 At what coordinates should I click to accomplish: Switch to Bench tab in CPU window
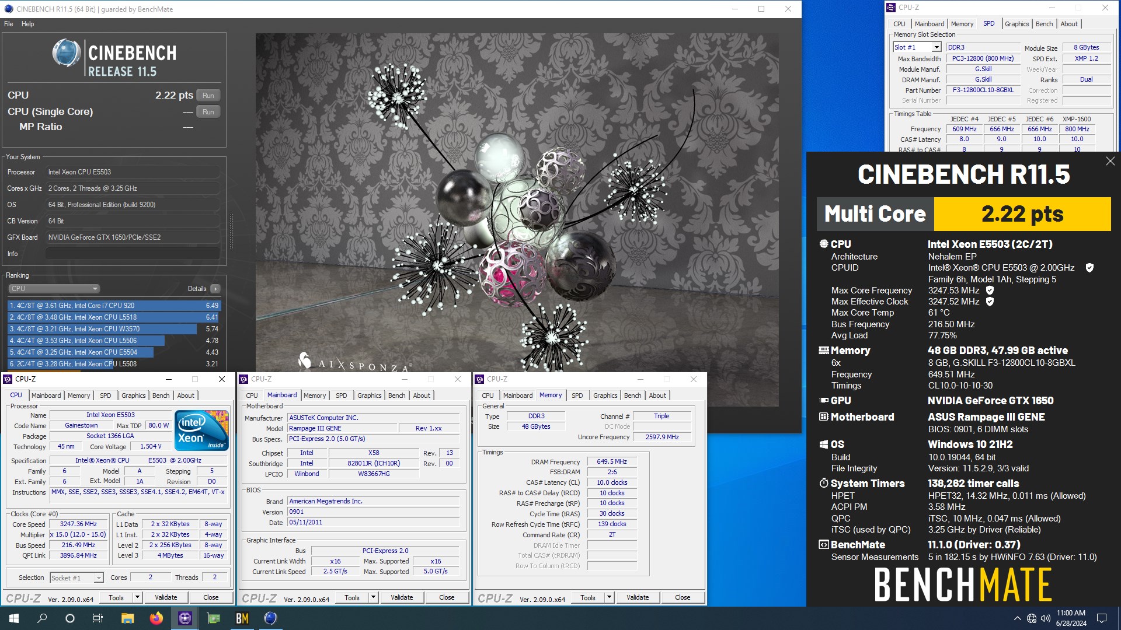pos(161,395)
